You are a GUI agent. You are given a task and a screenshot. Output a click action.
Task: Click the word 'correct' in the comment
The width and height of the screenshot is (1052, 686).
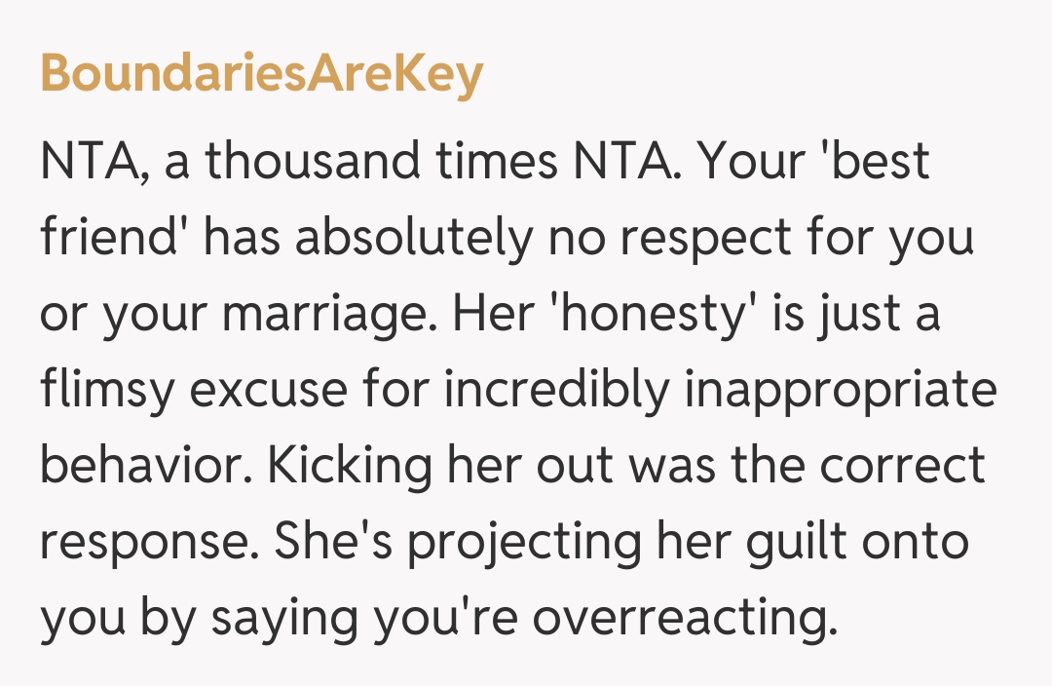pyautogui.click(x=902, y=467)
